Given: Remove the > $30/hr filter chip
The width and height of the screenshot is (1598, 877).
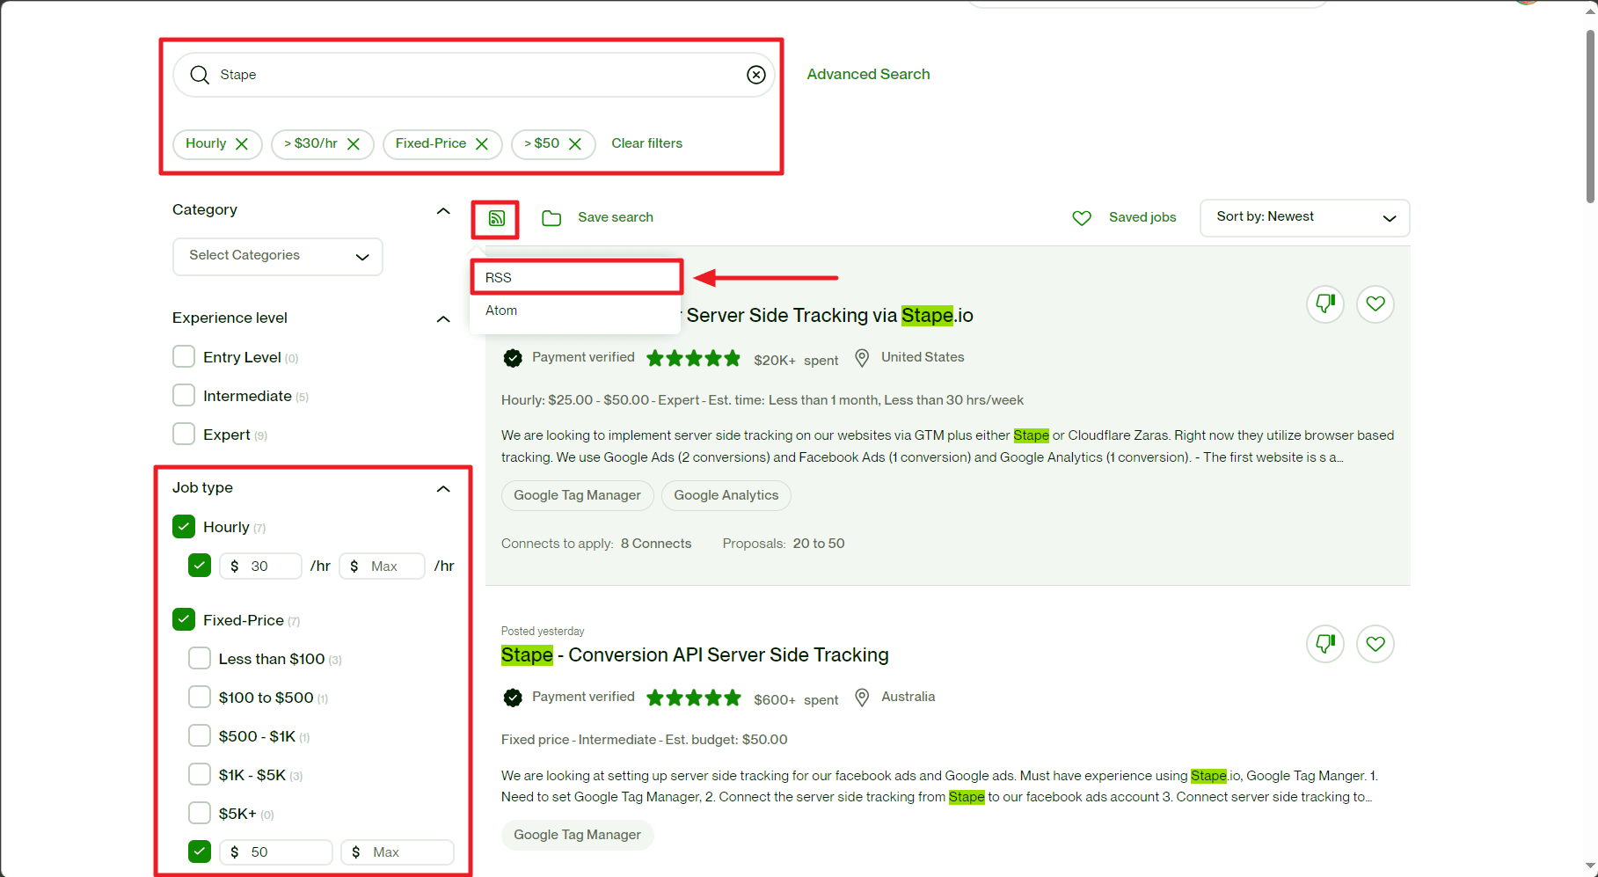Looking at the screenshot, I should pos(354,143).
